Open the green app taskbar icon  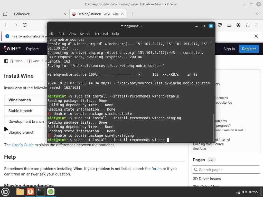[x=51, y=192]
